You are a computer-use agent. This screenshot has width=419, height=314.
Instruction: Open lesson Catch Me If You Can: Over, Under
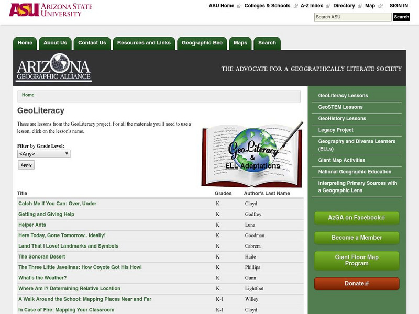point(57,204)
